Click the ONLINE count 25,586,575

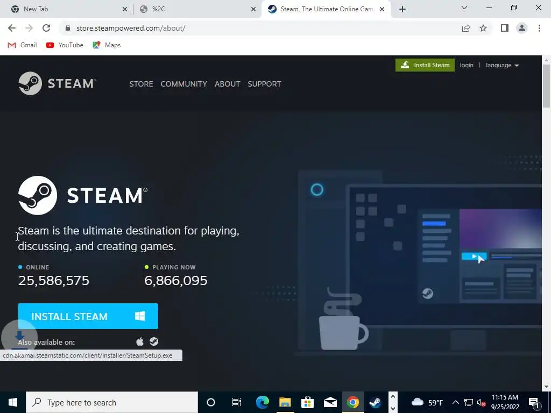click(53, 280)
